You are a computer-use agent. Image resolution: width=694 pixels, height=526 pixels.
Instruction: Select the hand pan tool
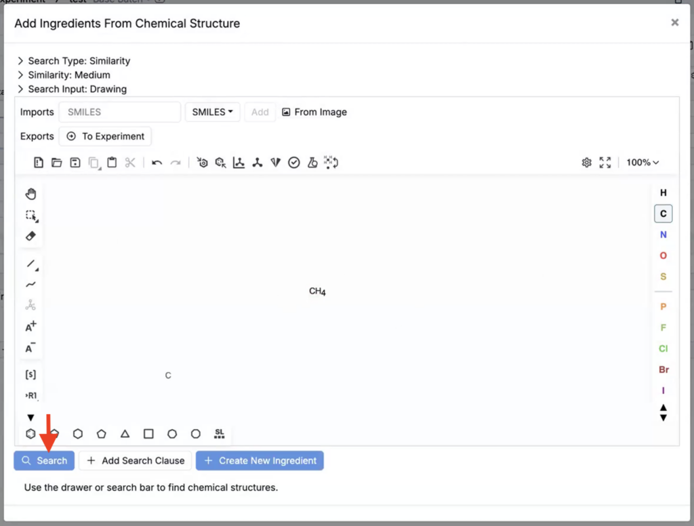[x=30, y=195]
